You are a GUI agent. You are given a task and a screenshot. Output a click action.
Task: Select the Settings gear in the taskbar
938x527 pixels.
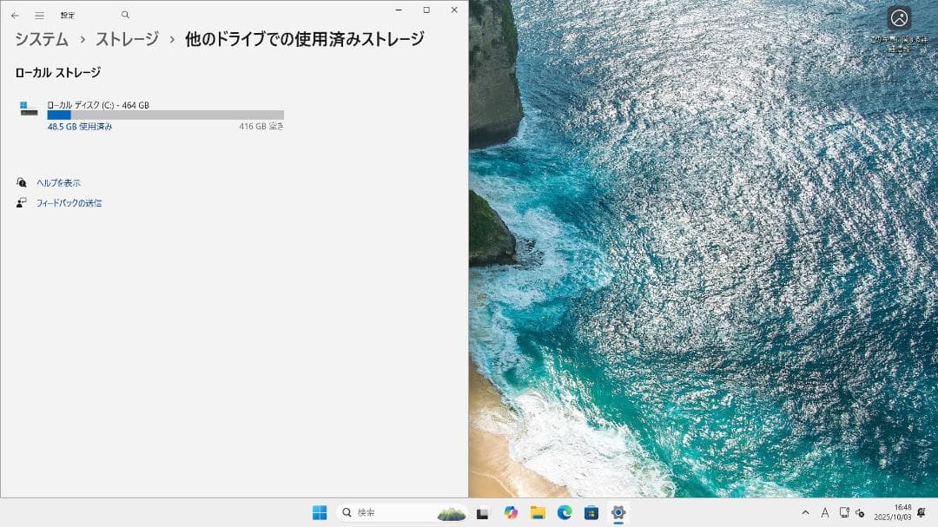click(618, 512)
